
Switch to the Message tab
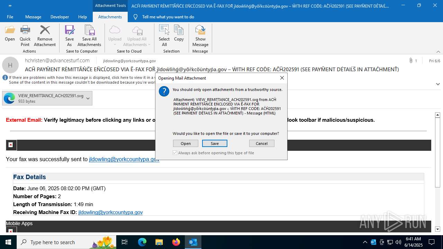click(33, 17)
